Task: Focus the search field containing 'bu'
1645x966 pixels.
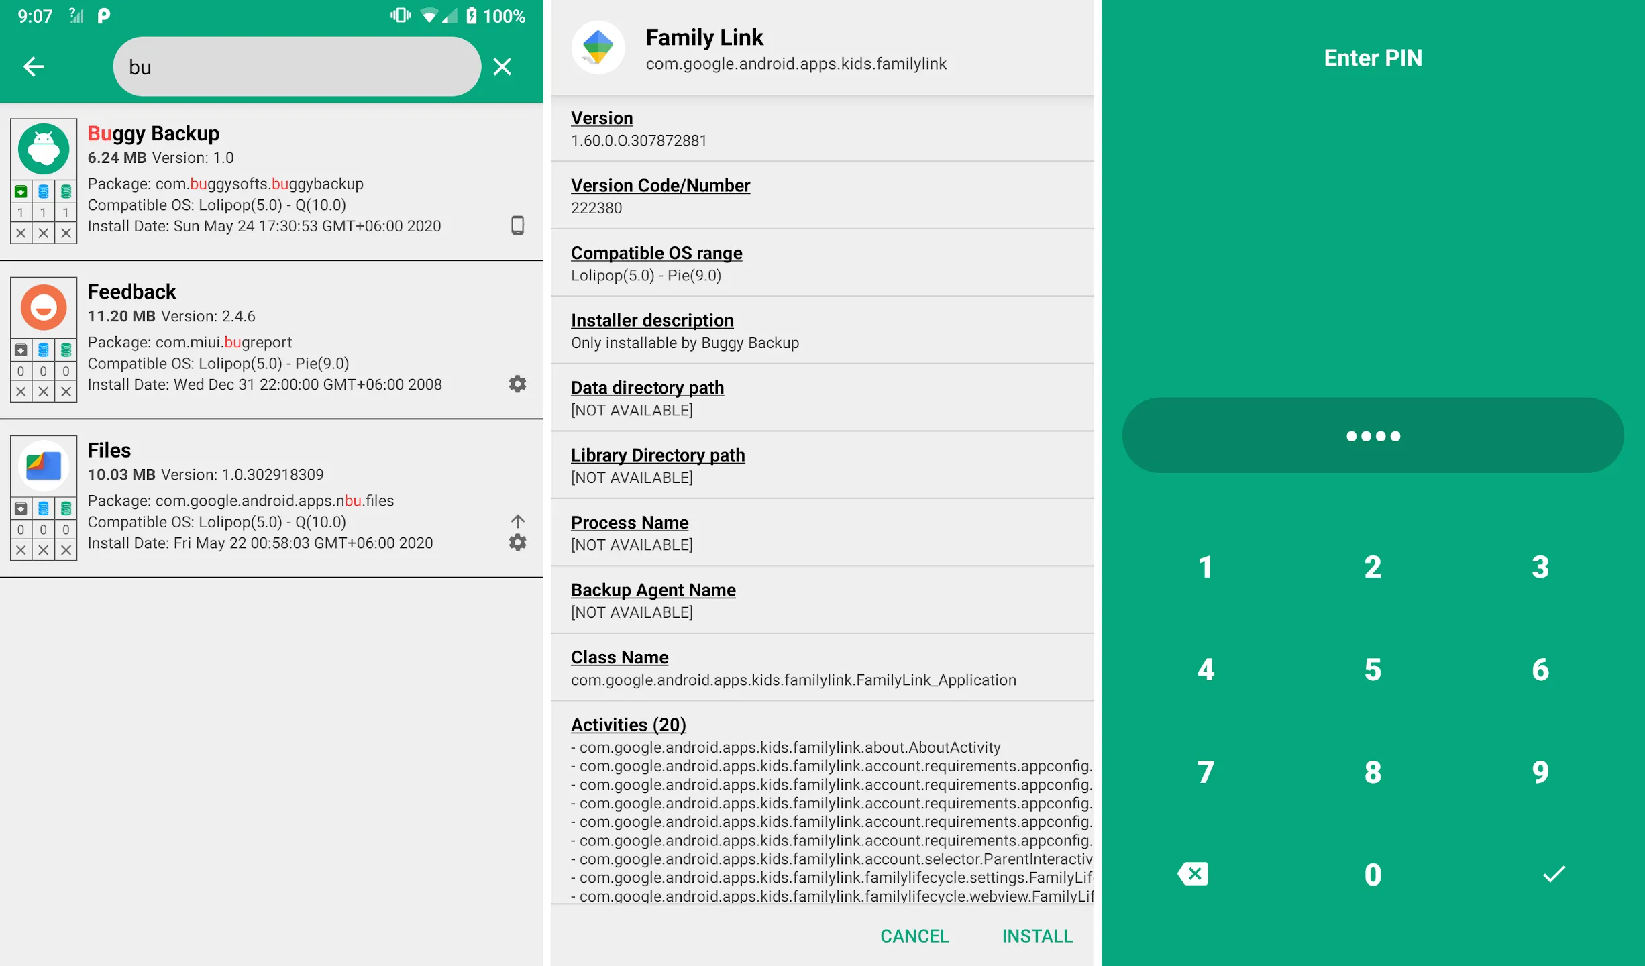Action: click(x=297, y=66)
